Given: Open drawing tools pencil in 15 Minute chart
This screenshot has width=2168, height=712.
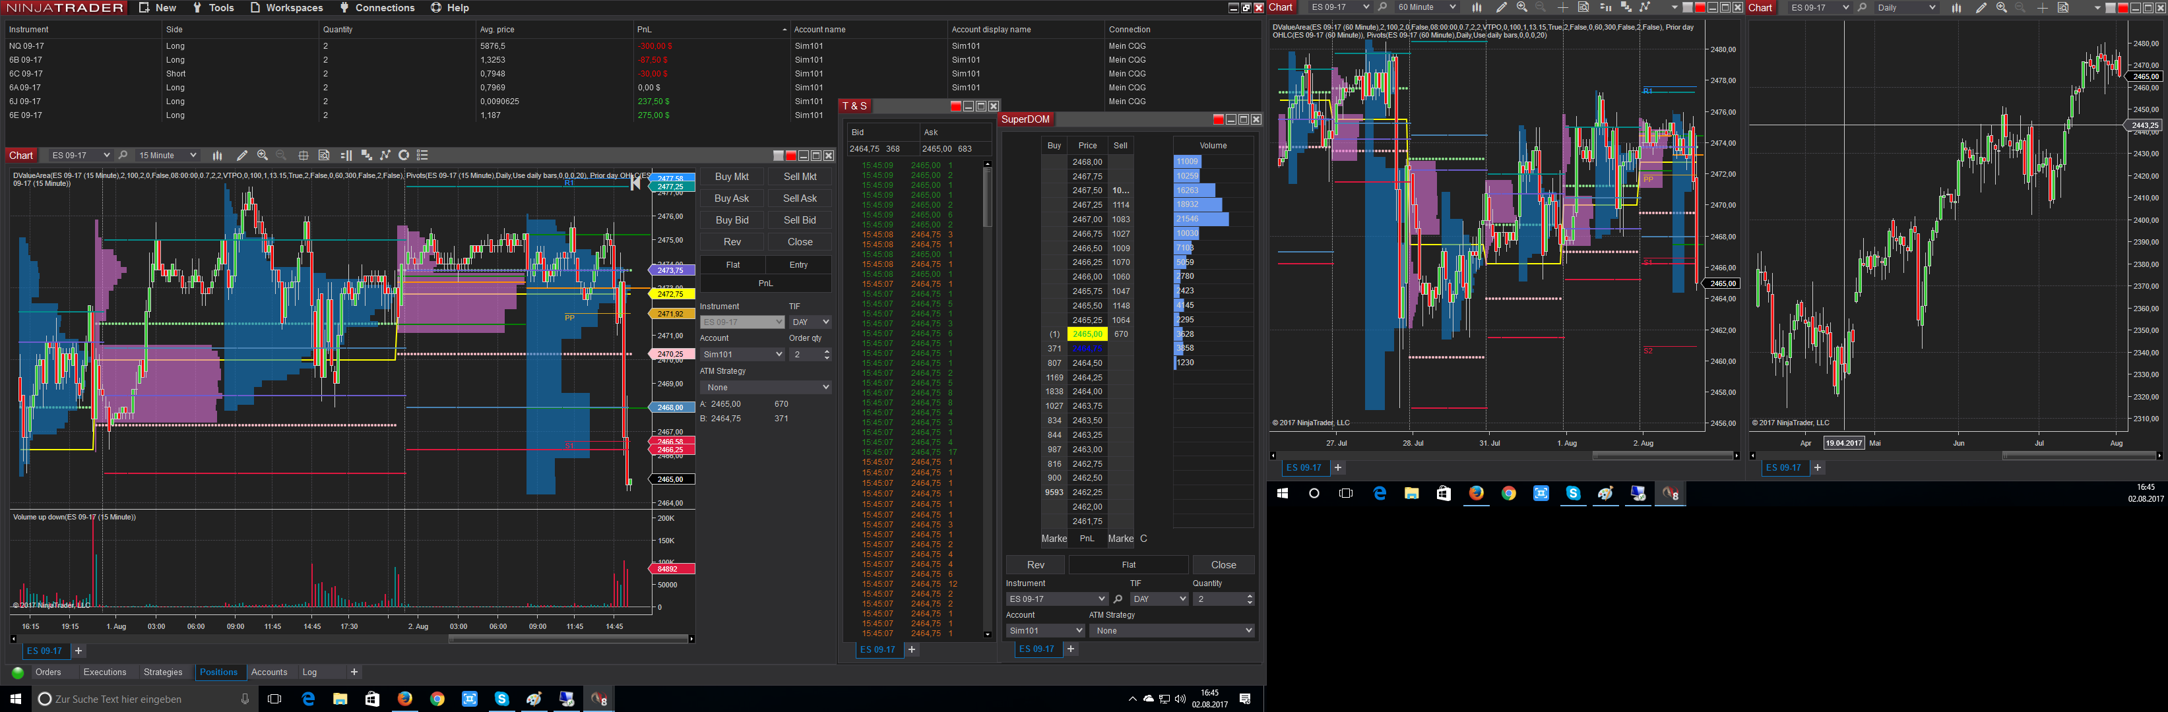Looking at the screenshot, I should 241,155.
